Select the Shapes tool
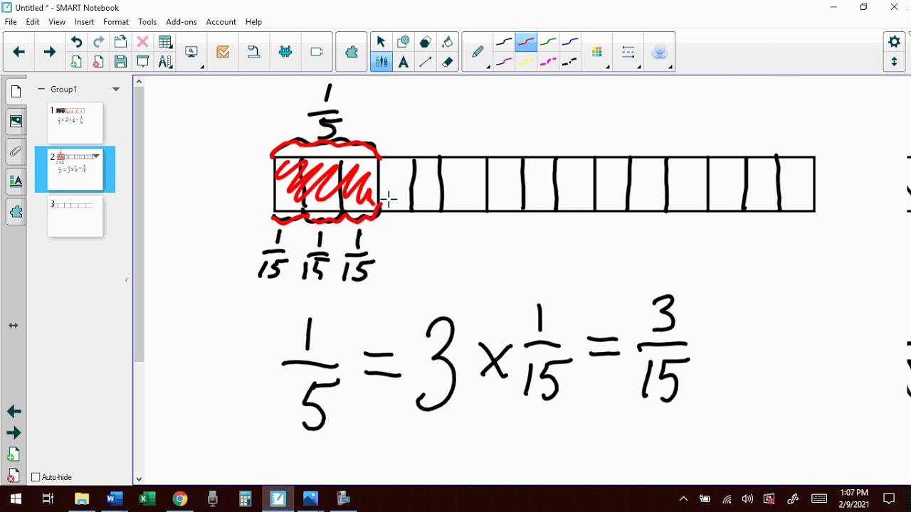911x512 pixels. click(403, 42)
